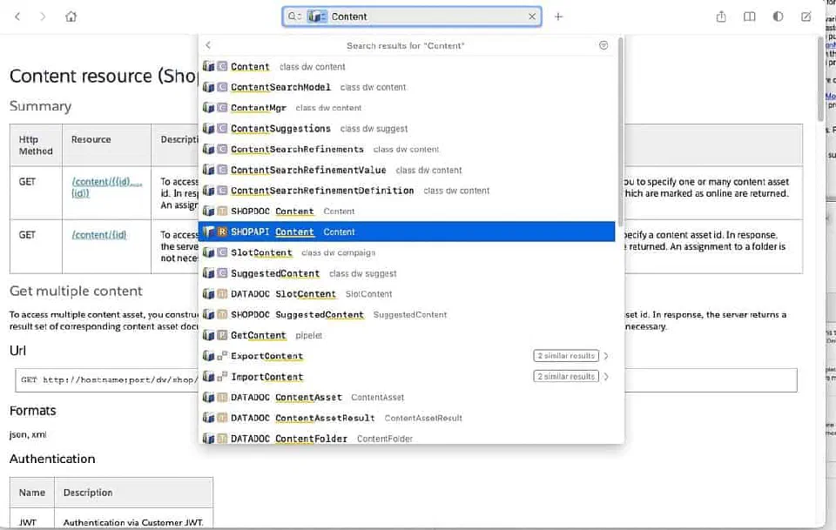Select ContentSearchRefinements result

pyautogui.click(x=407, y=149)
